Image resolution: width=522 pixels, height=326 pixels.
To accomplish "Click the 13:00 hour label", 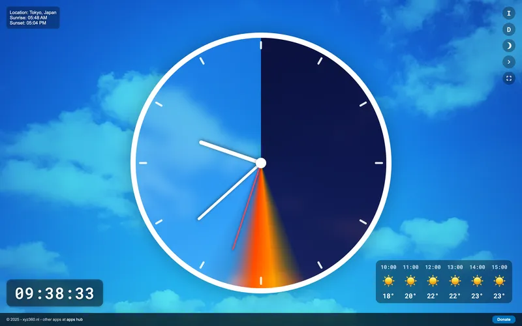I will [455, 267].
